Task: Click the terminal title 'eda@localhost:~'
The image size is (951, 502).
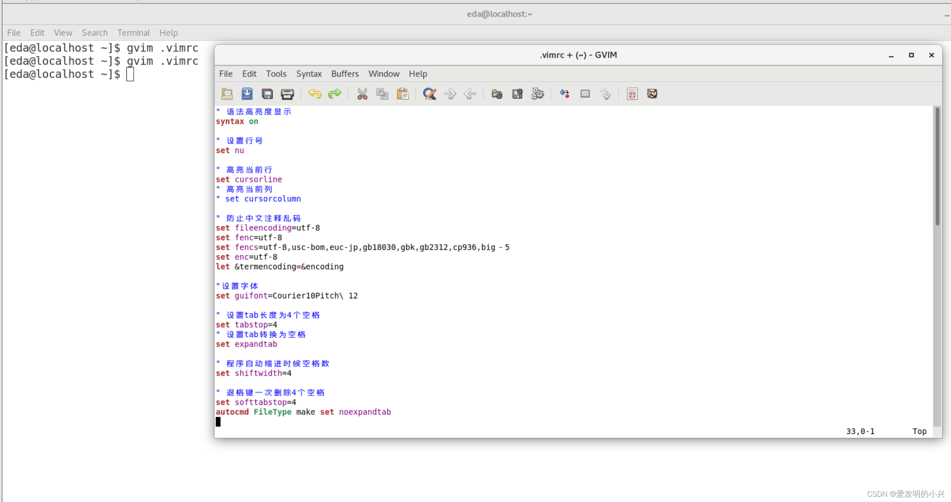Action: coord(499,14)
